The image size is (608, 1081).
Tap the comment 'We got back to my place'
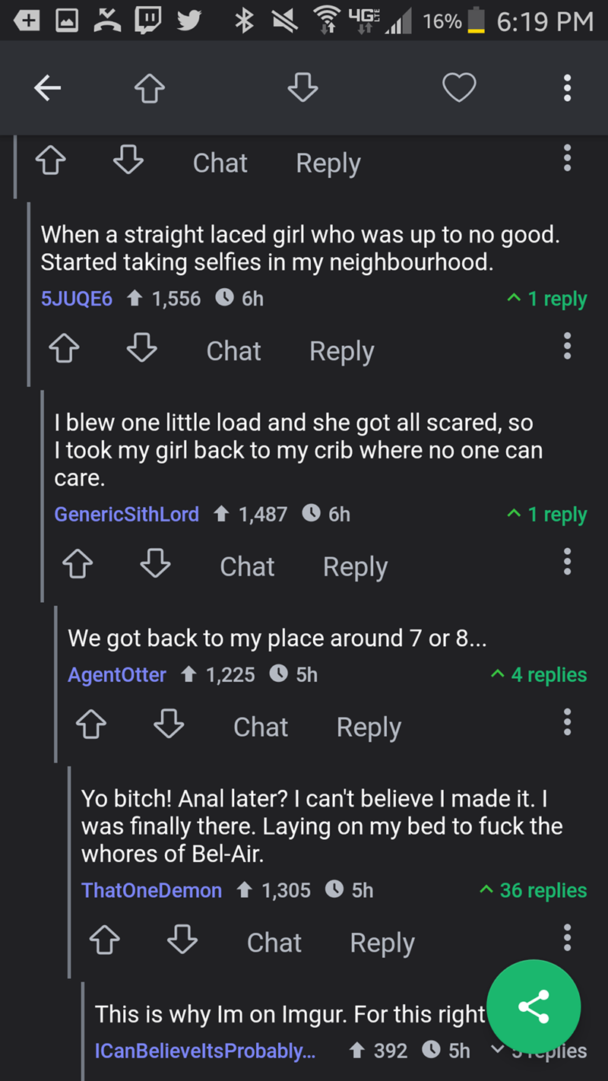click(x=277, y=638)
